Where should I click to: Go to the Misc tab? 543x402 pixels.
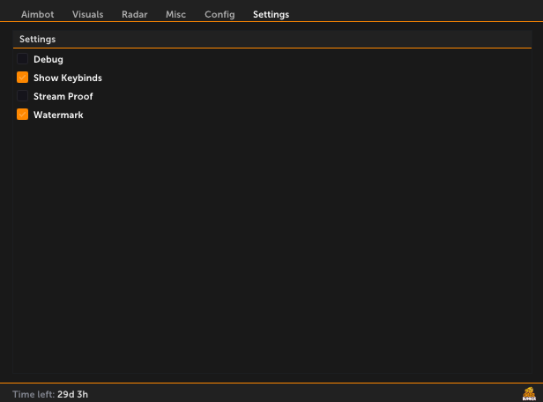[175, 14]
